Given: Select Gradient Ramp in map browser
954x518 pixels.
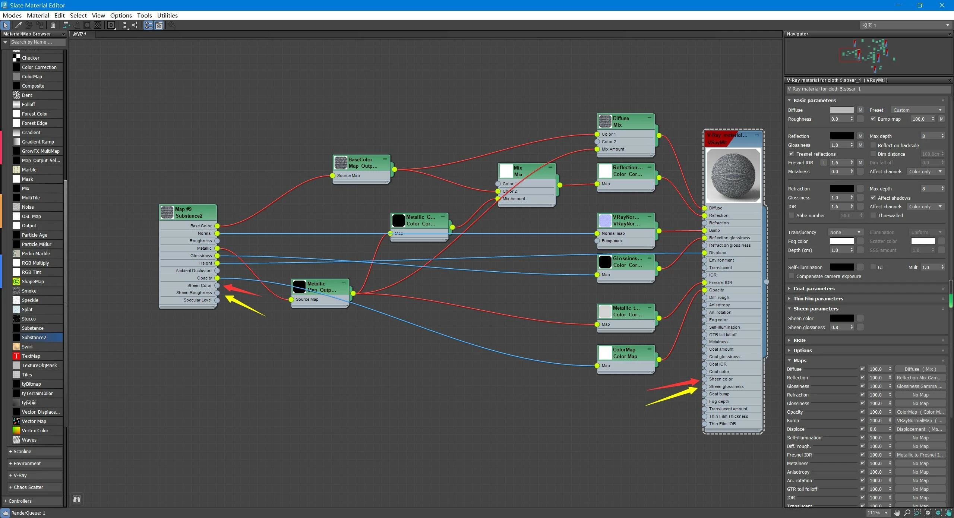Looking at the screenshot, I should coord(38,142).
